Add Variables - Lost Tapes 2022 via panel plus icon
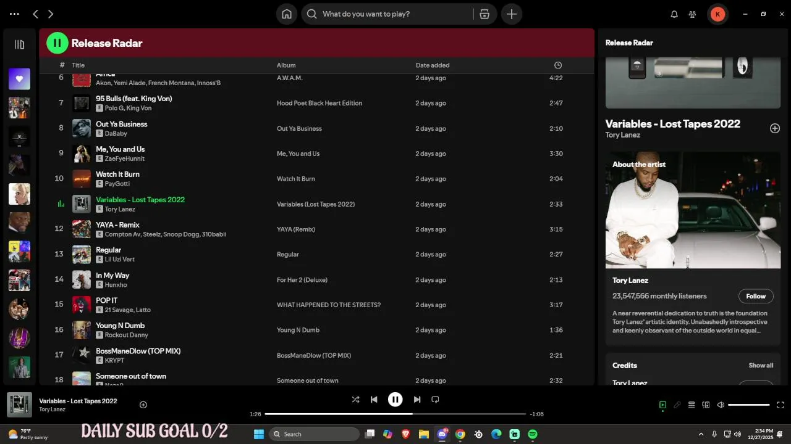The width and height of the screenshot is (791, 444). pos(774,128)
